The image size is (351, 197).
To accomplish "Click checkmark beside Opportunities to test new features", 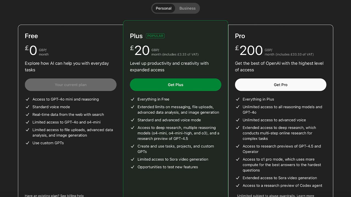I will [132, 167].
